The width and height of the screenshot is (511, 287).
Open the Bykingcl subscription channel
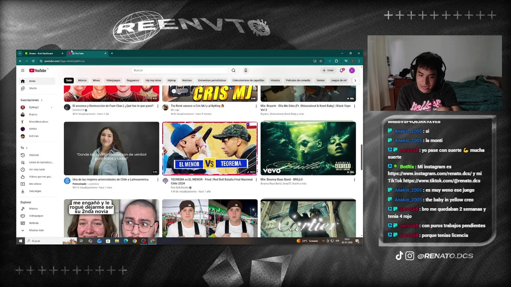click(x=36, y=107)
